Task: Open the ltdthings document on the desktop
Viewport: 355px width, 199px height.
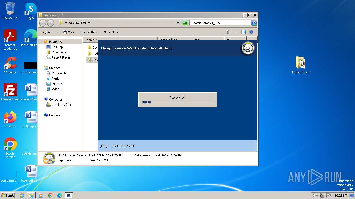Action: [x=30, y=119]
